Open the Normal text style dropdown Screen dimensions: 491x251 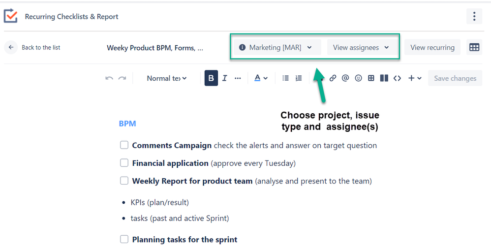click(167, 78)
